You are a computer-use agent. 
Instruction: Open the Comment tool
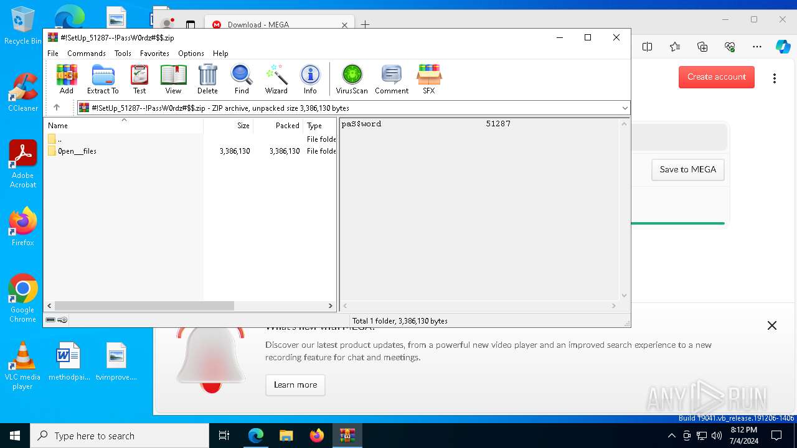tap(392, 79)
